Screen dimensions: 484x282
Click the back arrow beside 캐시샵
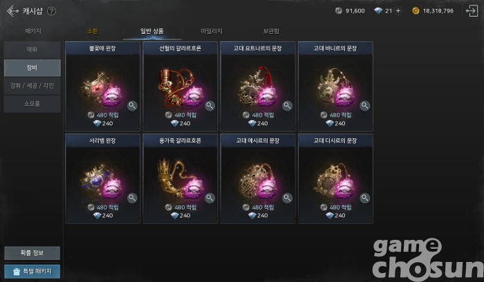(12, 11)
